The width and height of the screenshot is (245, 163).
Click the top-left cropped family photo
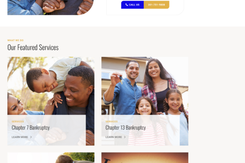[50, 7]
